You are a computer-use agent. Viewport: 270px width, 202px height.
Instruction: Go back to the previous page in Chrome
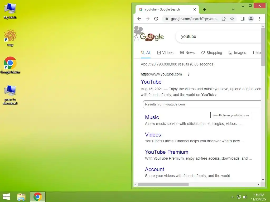click(x=139, y=19)
